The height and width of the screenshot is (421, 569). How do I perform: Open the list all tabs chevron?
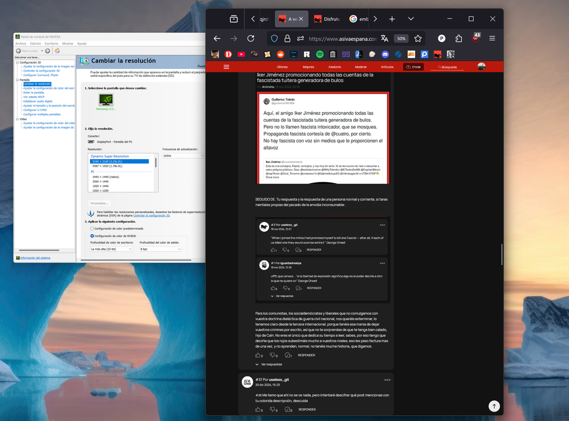pos(411,19)
